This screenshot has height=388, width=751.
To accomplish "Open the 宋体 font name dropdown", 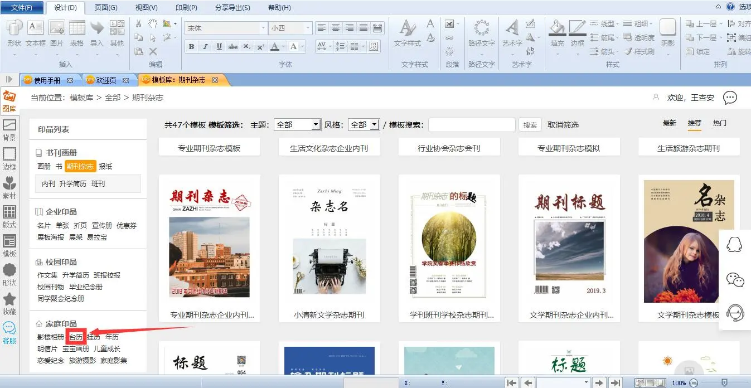I will coord(264,28).
